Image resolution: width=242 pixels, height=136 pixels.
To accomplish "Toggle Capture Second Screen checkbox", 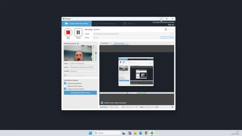I will (65, 89).
